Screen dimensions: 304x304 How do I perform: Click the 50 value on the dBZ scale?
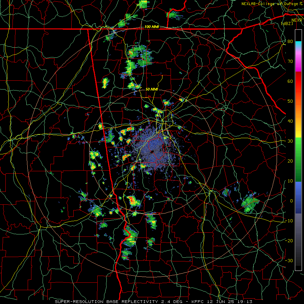point(290,101)
